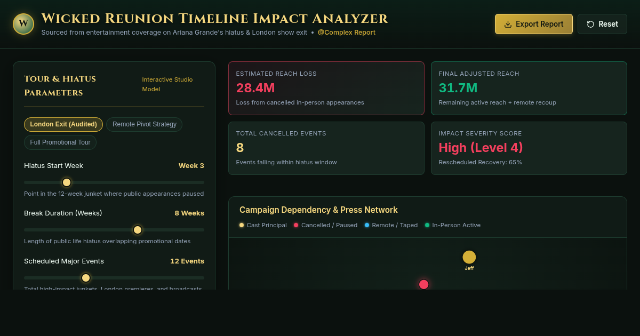Adjust the Hiatus Start Week slider handle
Viewport: 640px width, 336px height.
click(67, 182)
